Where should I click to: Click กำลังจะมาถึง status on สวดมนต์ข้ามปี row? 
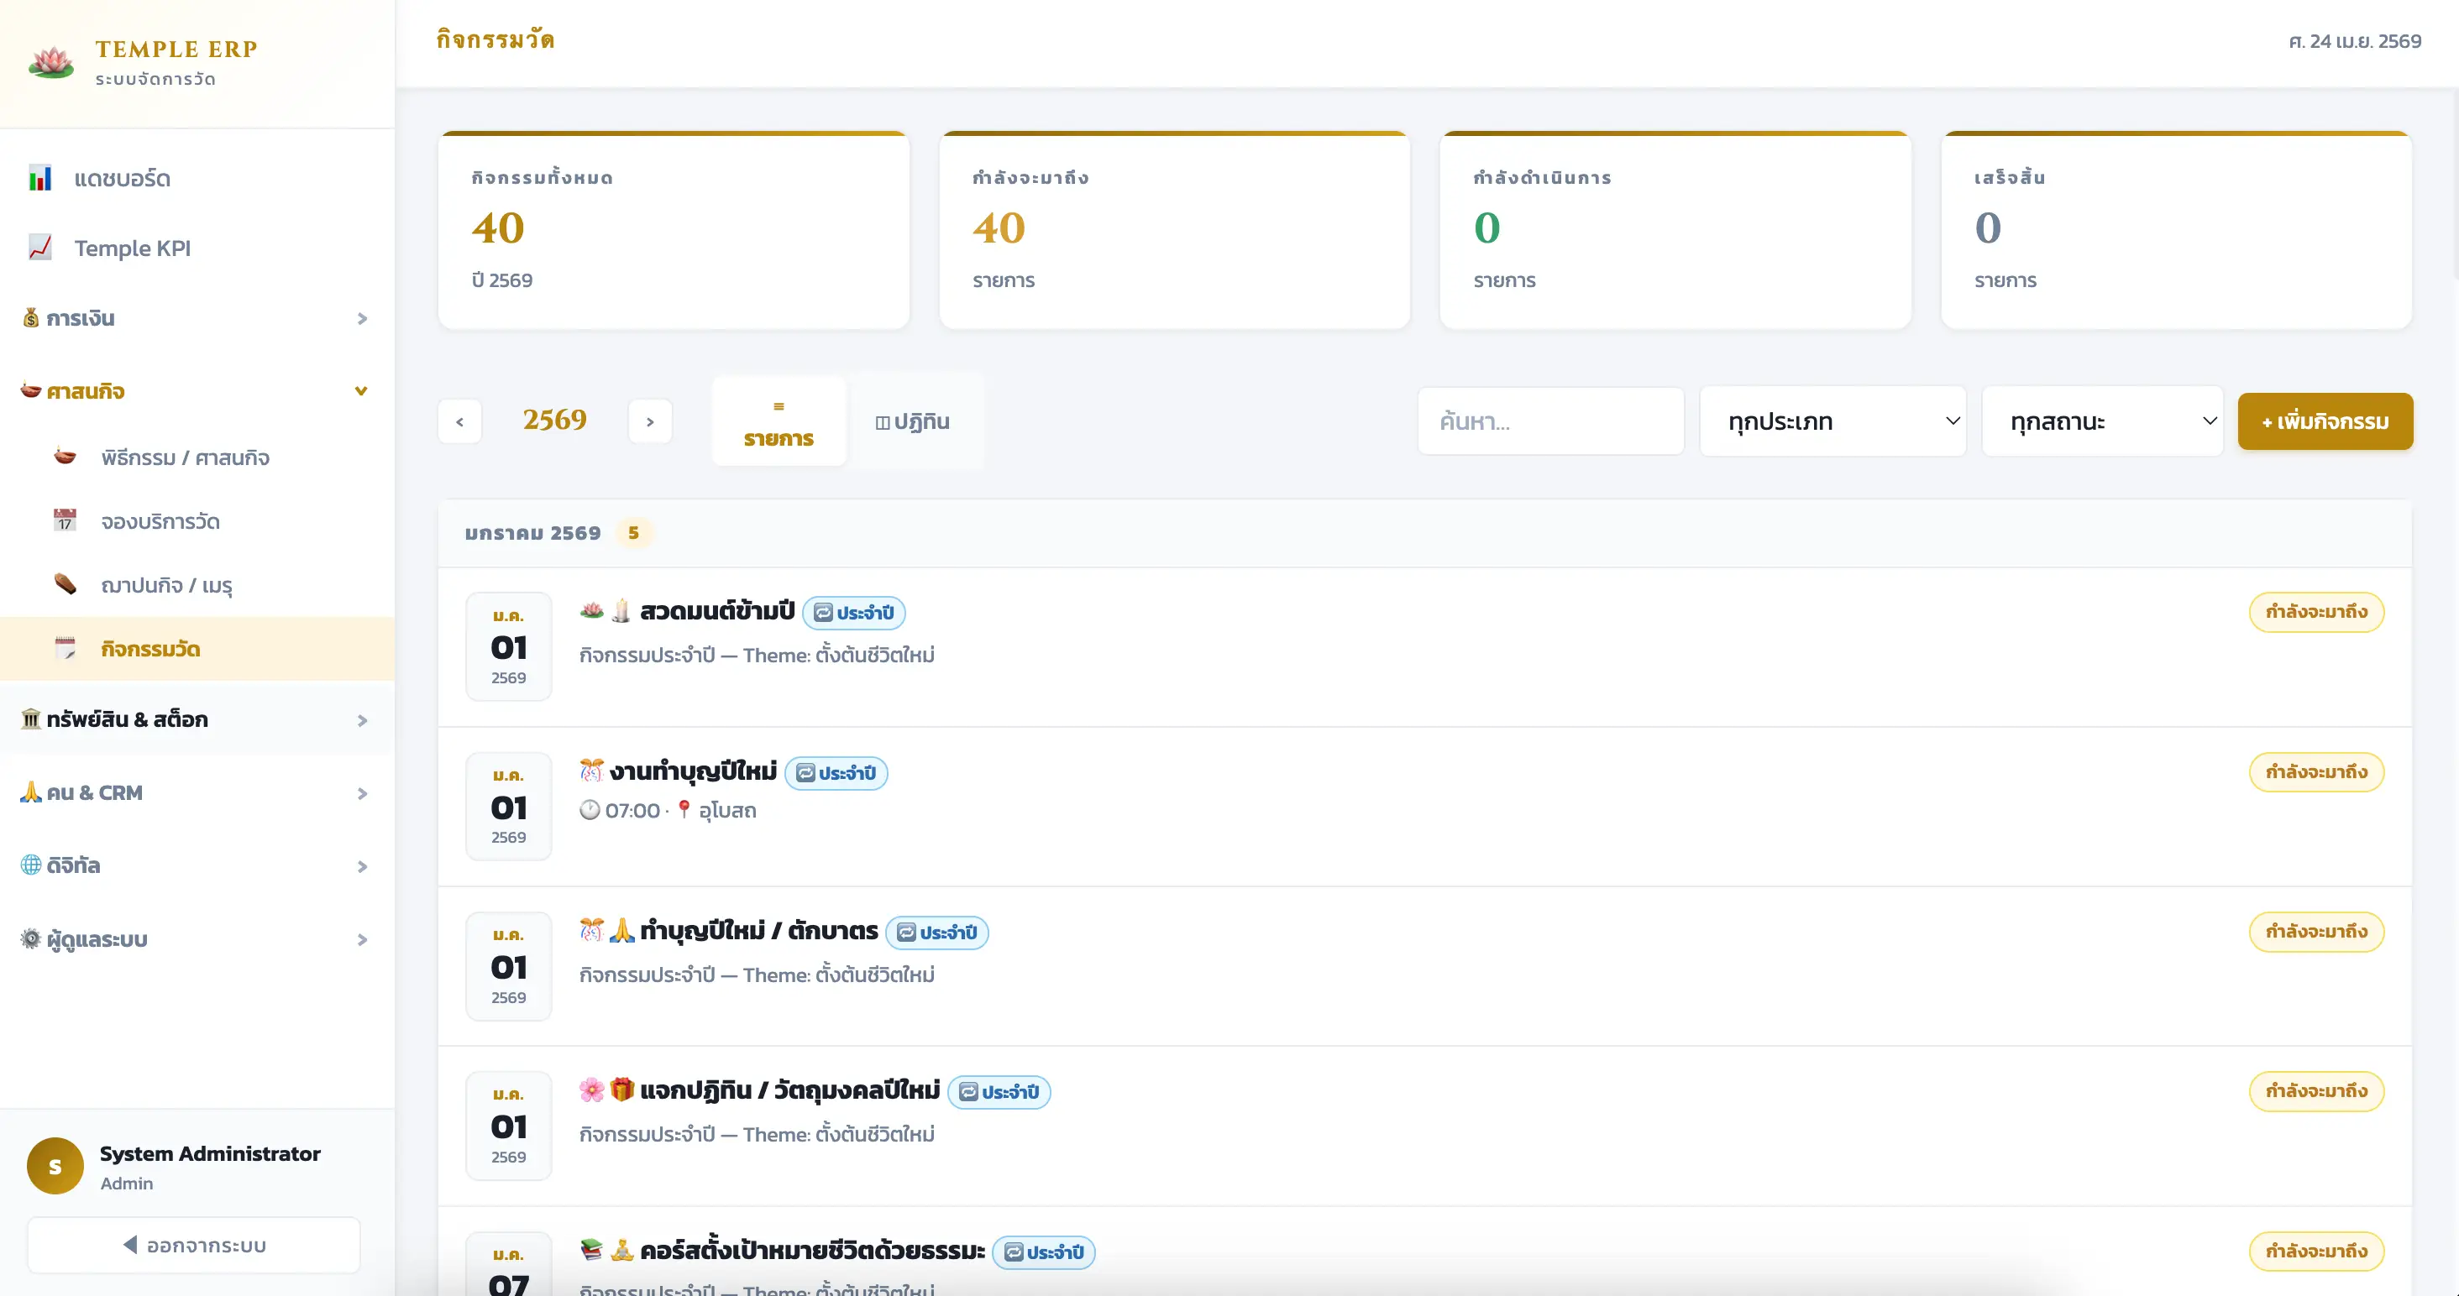tap(2316, 612)
